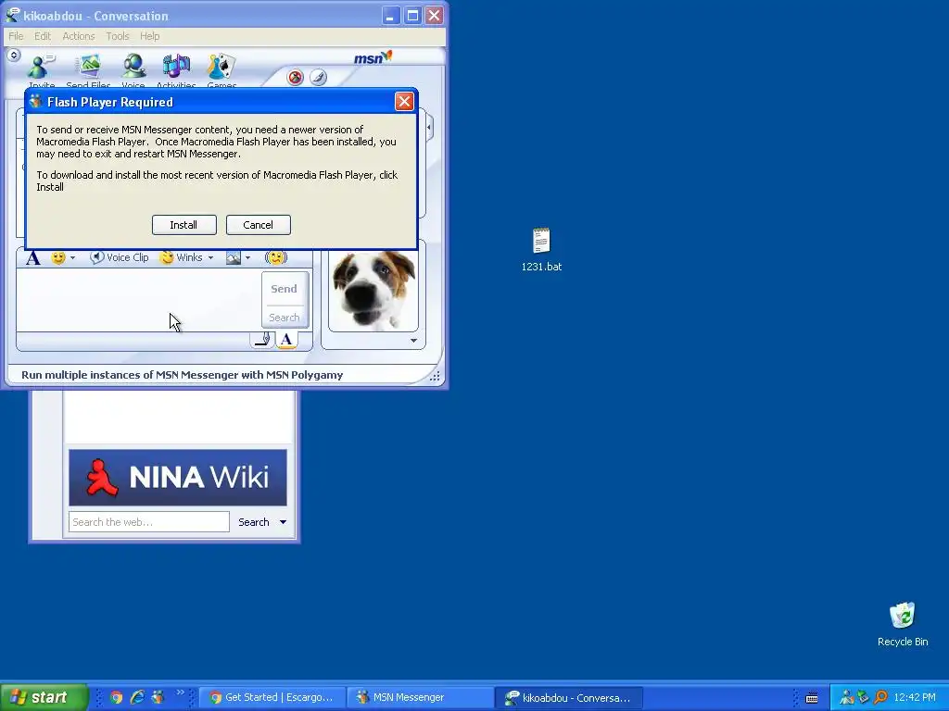Select the Recycle Bin desktop icon
Viewport: 949px width, 711px height.
tap(903, 625)
